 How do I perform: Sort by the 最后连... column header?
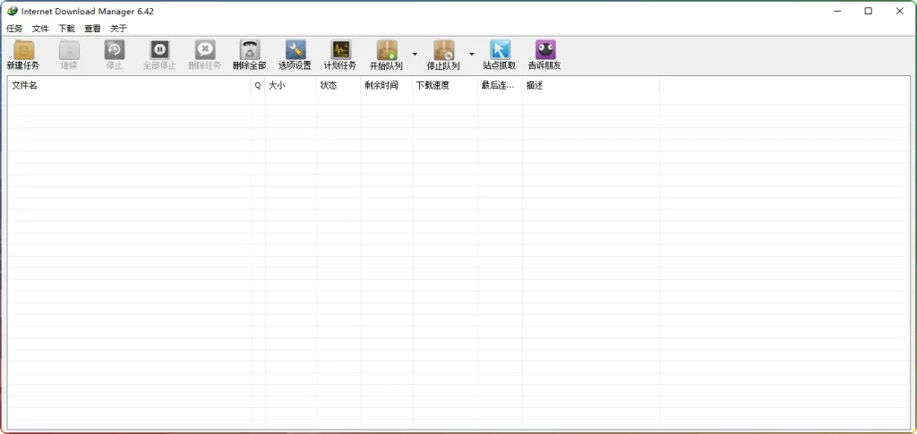[x=500, y=85]
